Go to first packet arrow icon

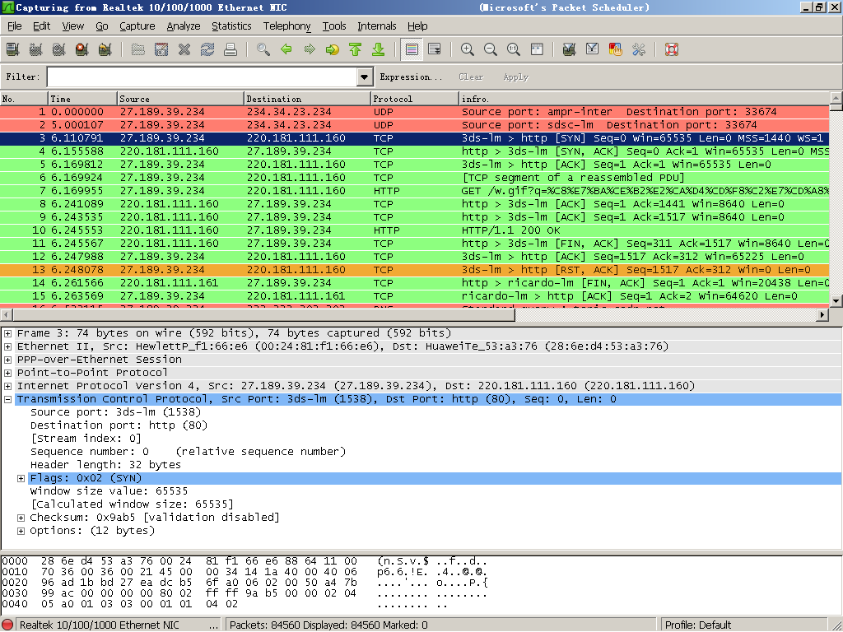pos(356,49)
